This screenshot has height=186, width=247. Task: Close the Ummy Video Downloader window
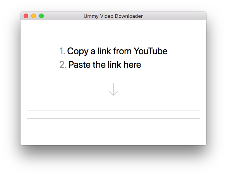tap(26, 16)
